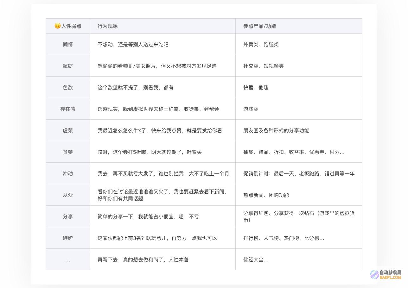
Task: Click cell 快播、他趣
Action: click(299, 87)
